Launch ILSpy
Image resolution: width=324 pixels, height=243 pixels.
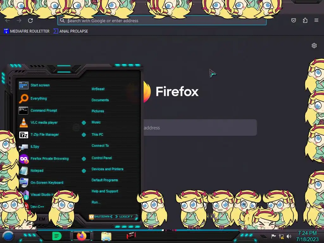point(35,146)
